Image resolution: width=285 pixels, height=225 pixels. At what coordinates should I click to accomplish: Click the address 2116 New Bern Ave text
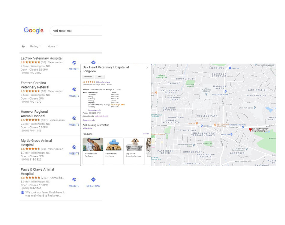click(105, 90)
